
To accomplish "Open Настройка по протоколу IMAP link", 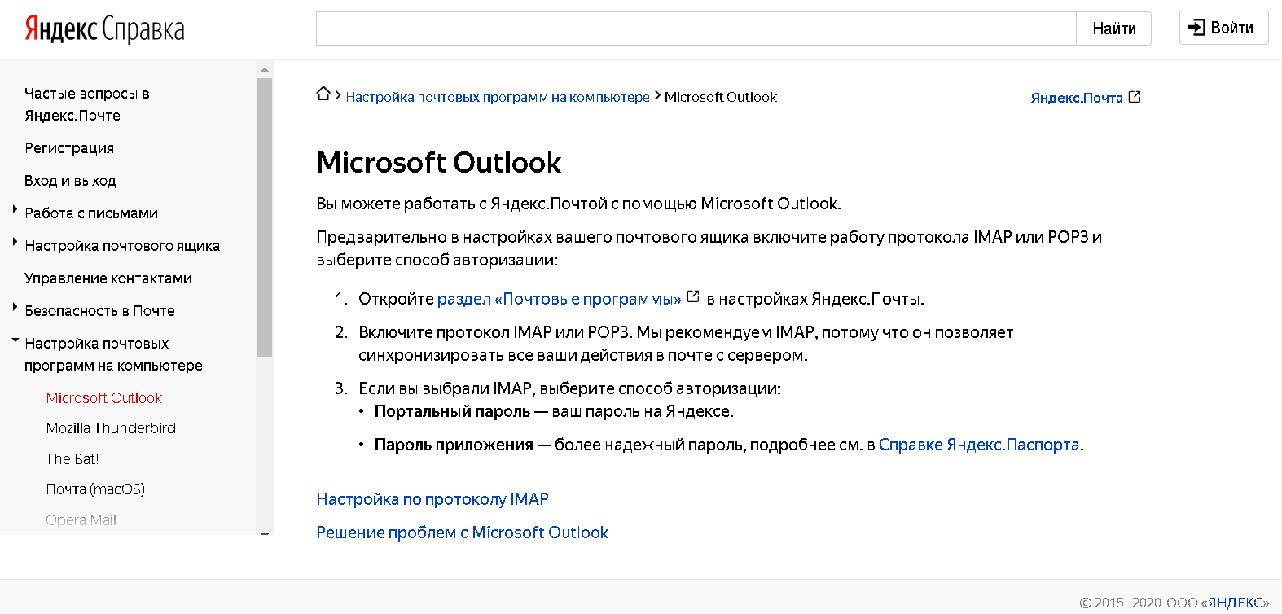I will click(432, 499).
